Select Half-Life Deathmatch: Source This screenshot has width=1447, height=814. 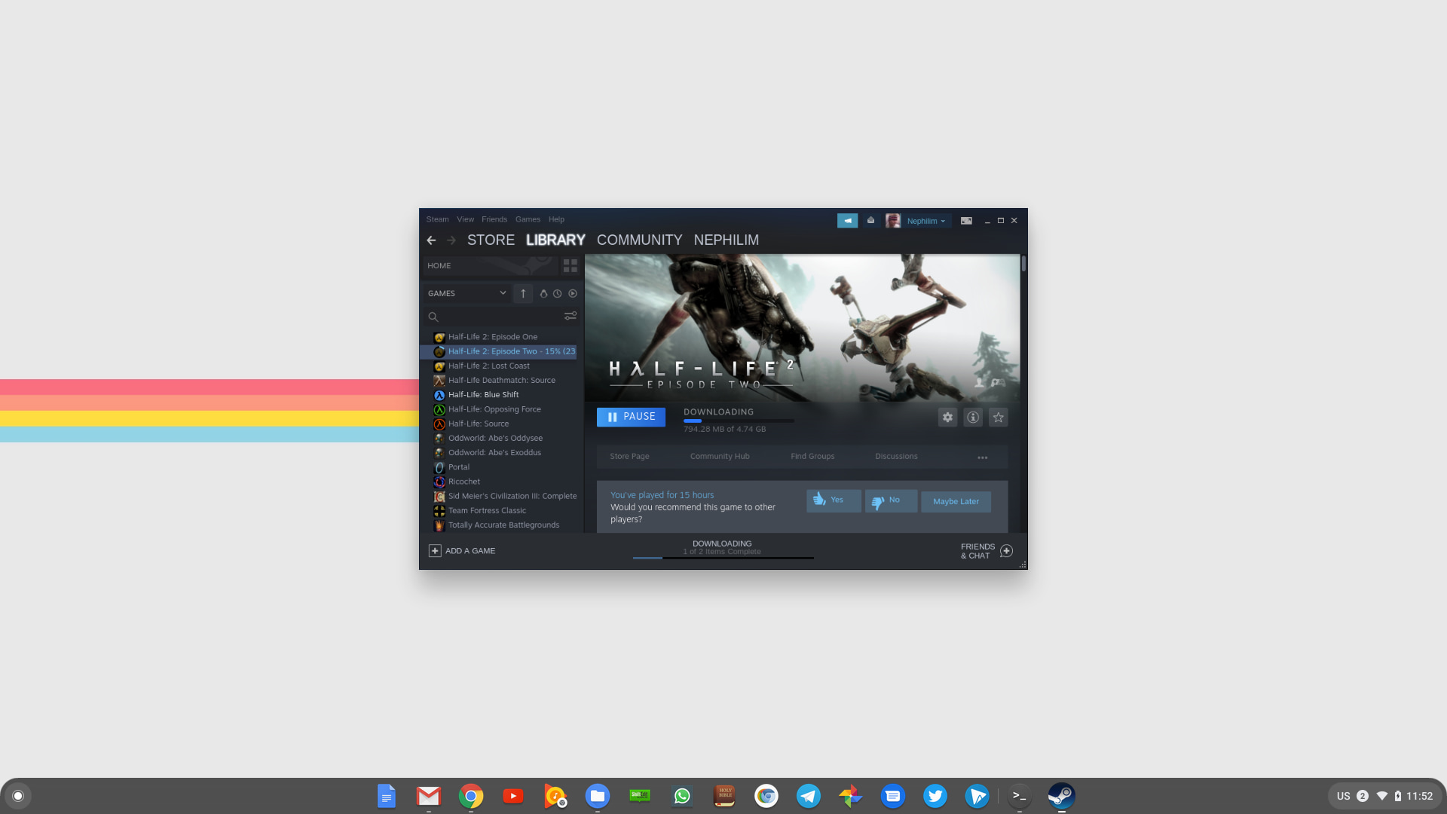coord(501,381)
